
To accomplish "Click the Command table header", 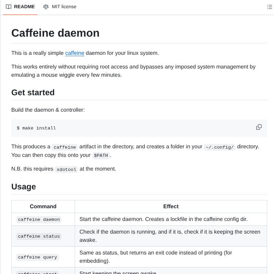I will [43, 207].
